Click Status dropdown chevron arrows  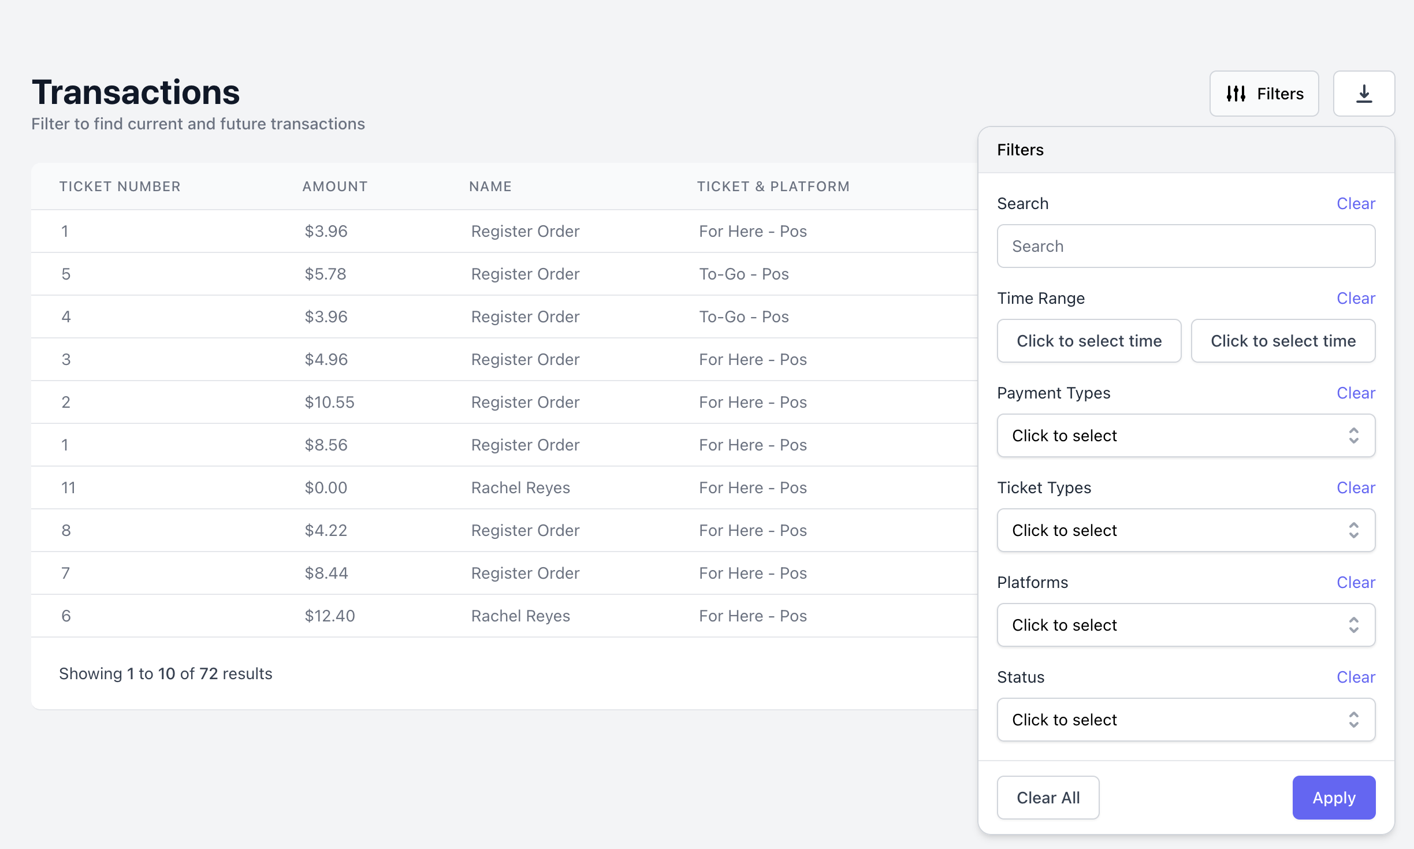coord(1353,720)
